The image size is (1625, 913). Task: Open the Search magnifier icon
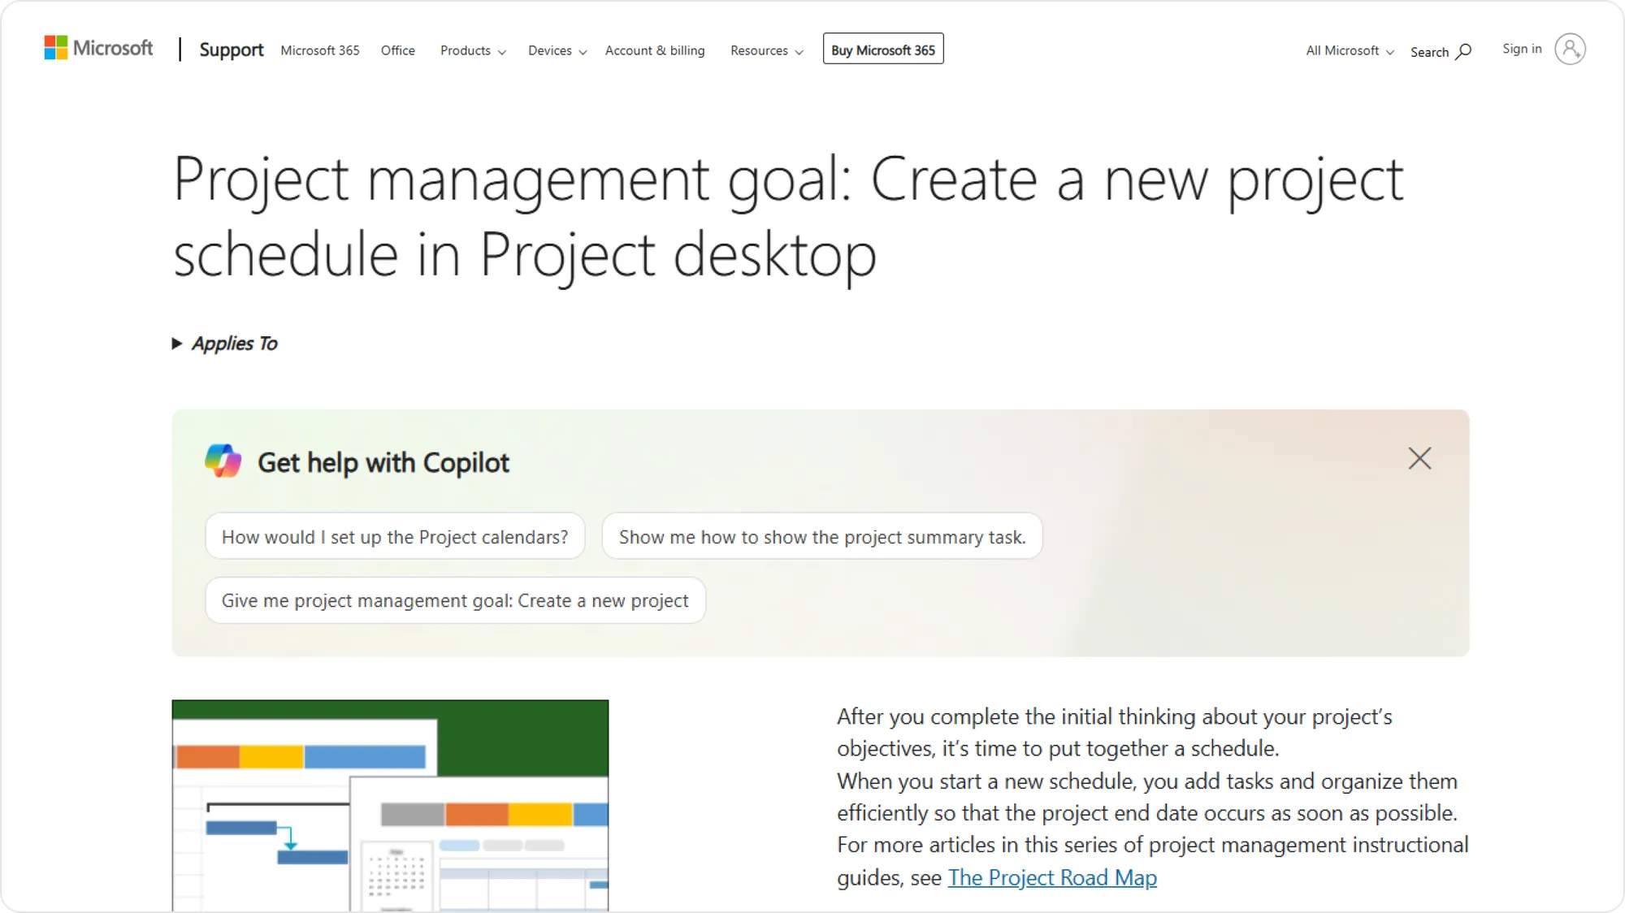click(1463, 51)
